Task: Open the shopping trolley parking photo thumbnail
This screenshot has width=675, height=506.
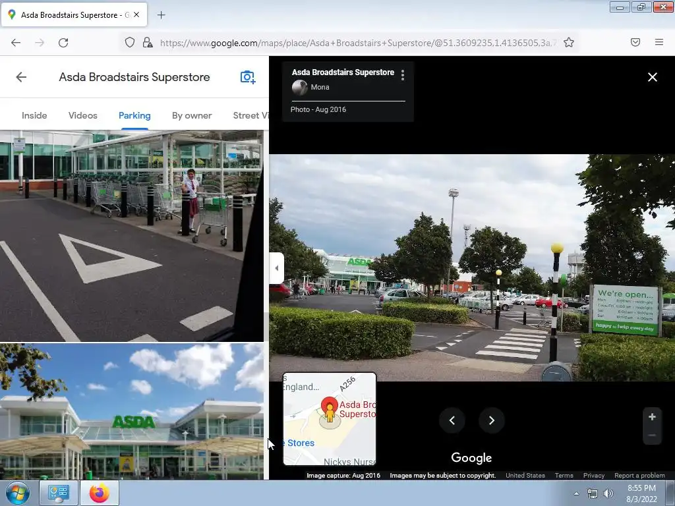Action: [x=132, y=236]
